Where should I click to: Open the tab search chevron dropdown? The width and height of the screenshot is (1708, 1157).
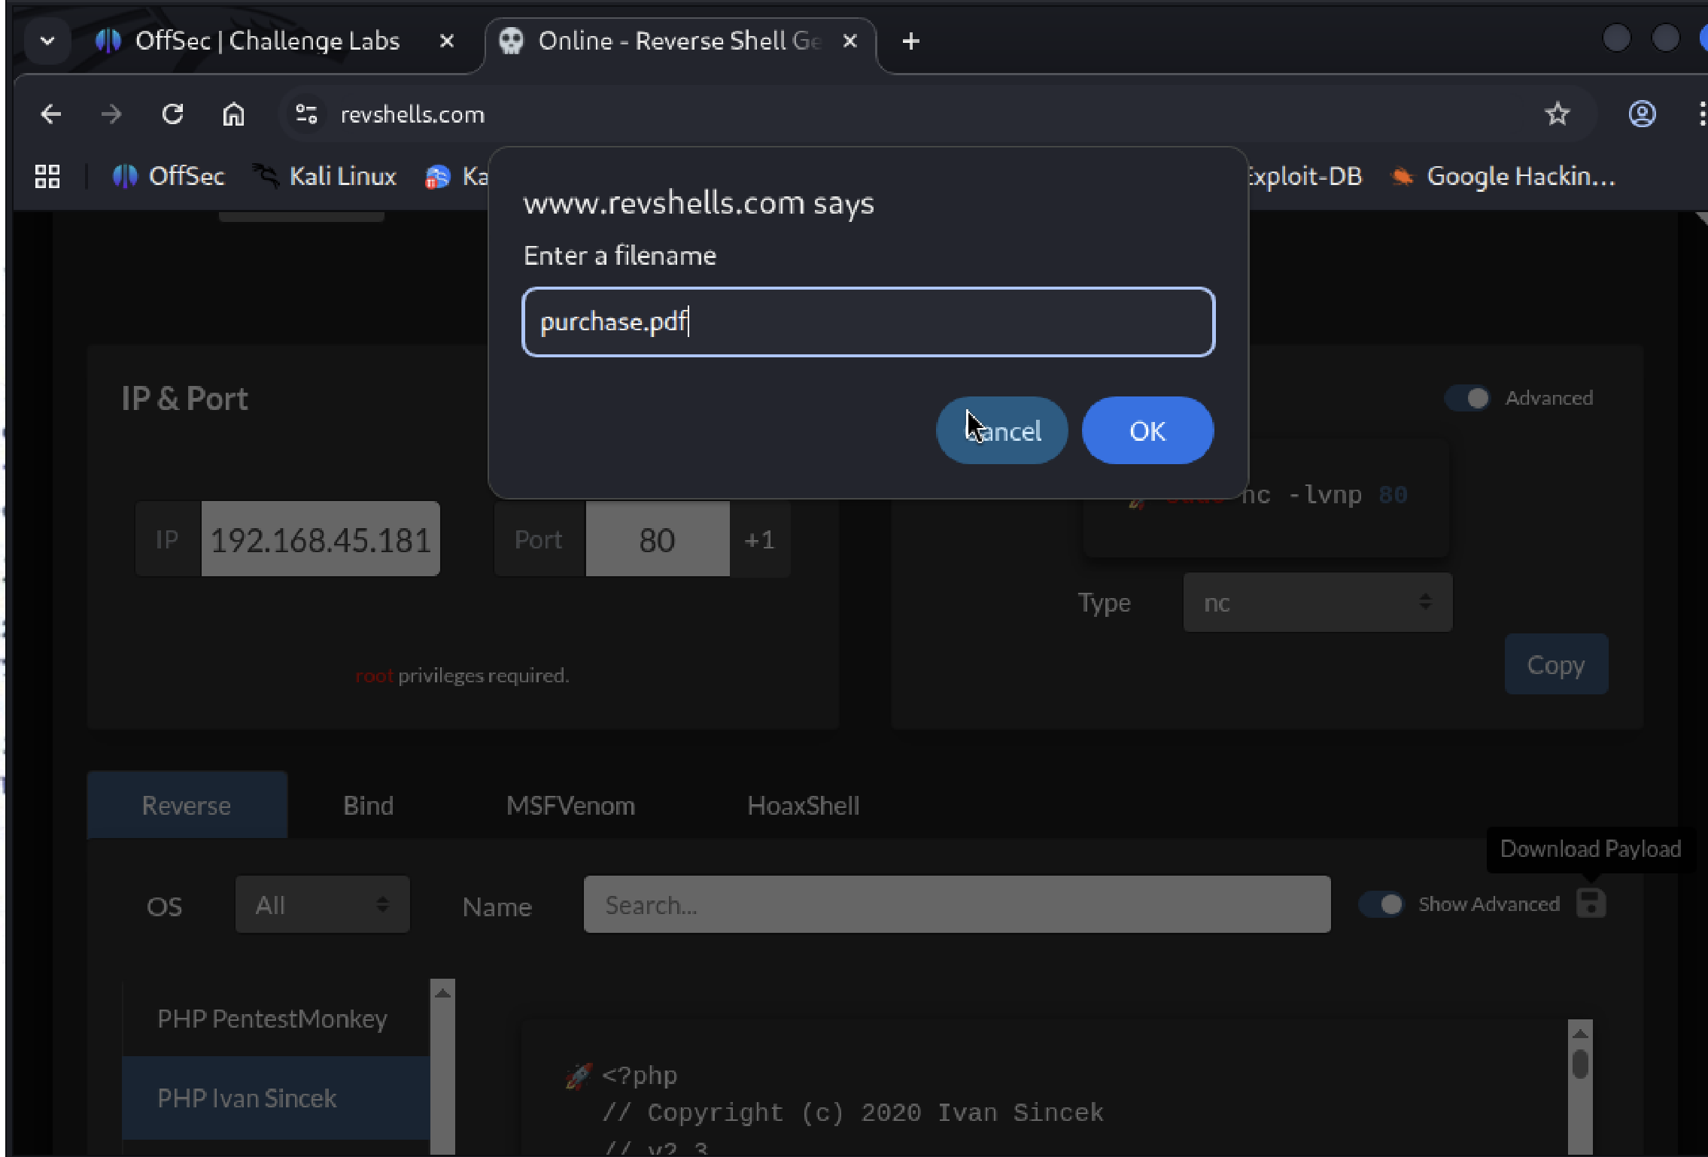[x=47, y=41]
